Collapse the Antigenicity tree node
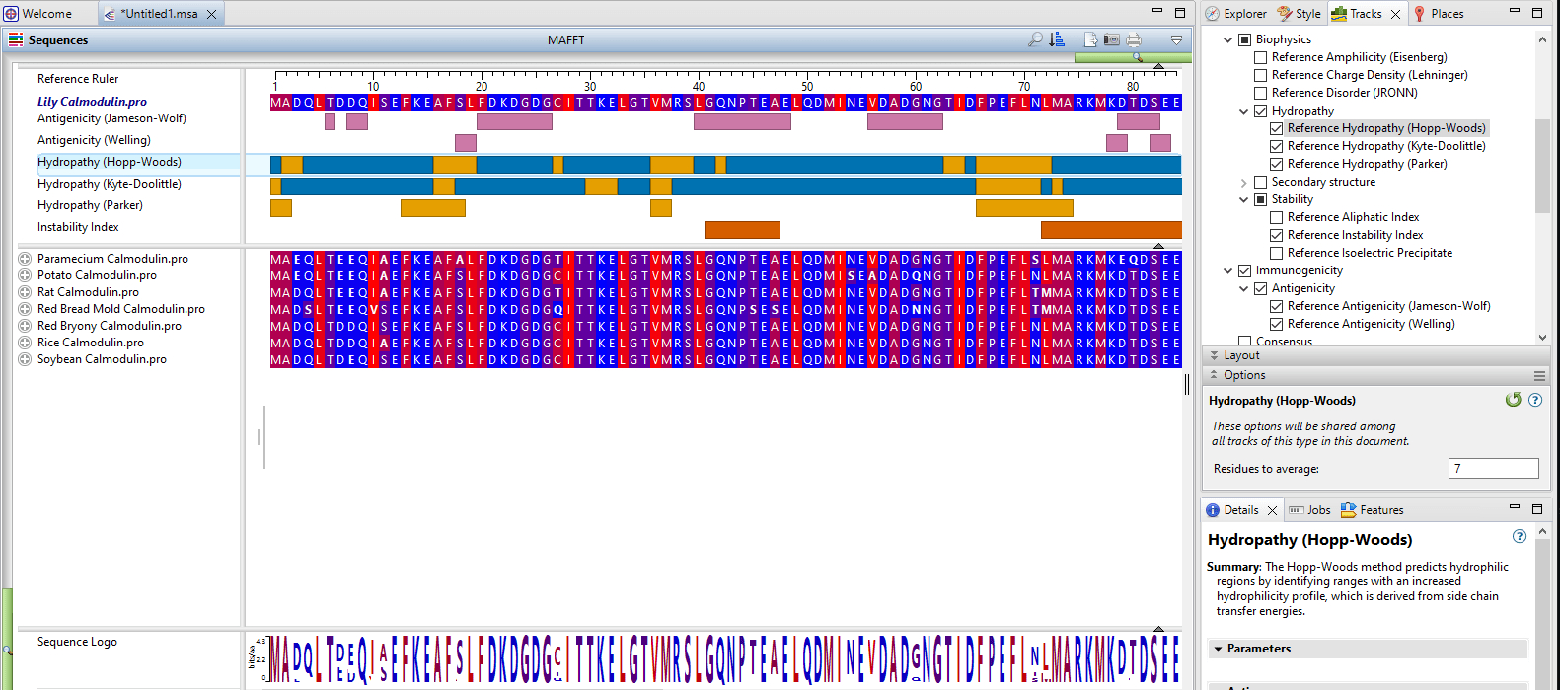The width and height of the screenshot is (1560, 690). (1243, 288)
